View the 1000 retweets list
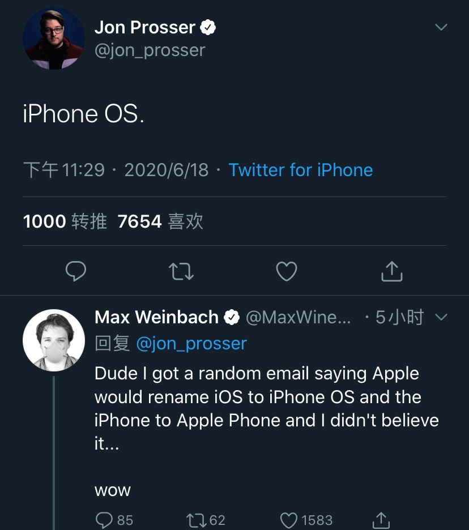The width and height of the screenshot is (469, 530). [x=65, y=221]
